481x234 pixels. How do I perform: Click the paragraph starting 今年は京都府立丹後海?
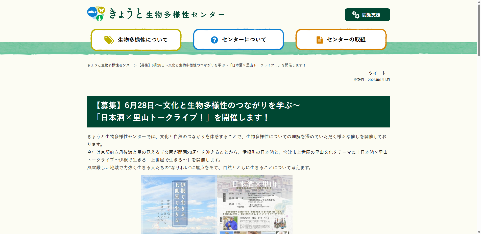click(237, 156)
